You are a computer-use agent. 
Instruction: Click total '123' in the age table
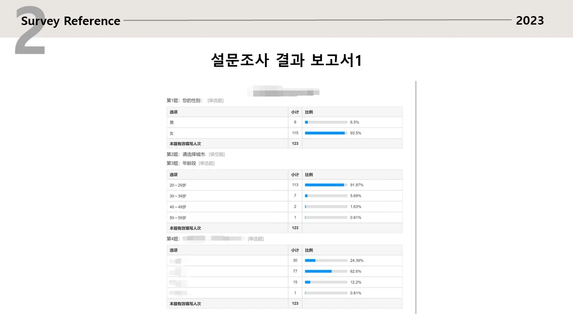click(295, 228)
